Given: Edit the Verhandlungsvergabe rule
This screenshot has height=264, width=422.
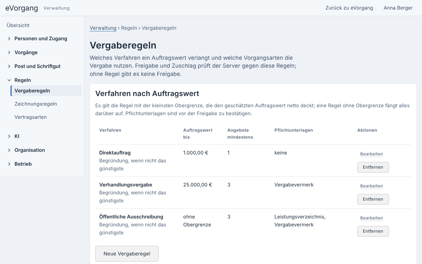Looking at the screenshot, I should [x=372, y=186].
